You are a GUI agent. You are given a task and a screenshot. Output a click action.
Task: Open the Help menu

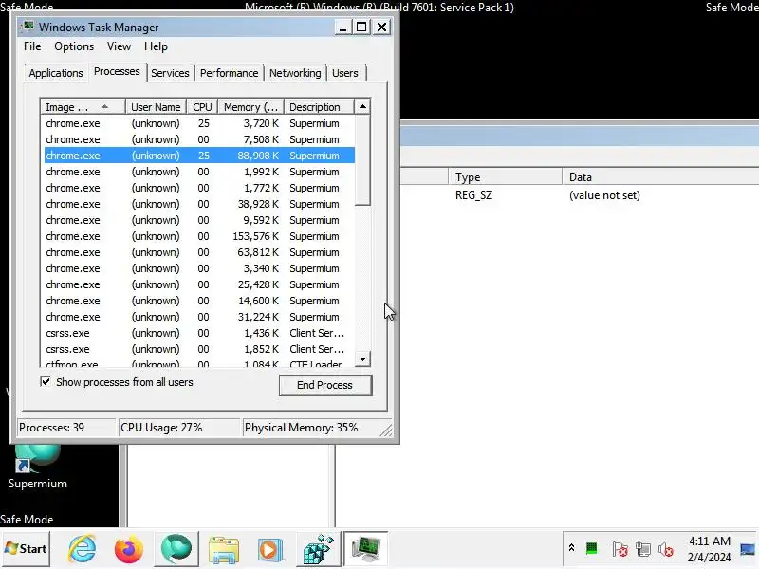[156, 46]
